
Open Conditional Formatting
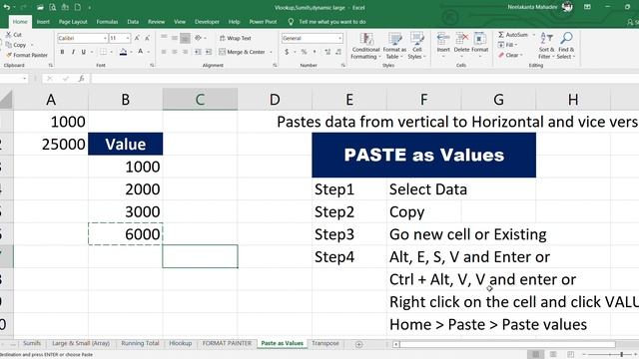pos(365,46)
